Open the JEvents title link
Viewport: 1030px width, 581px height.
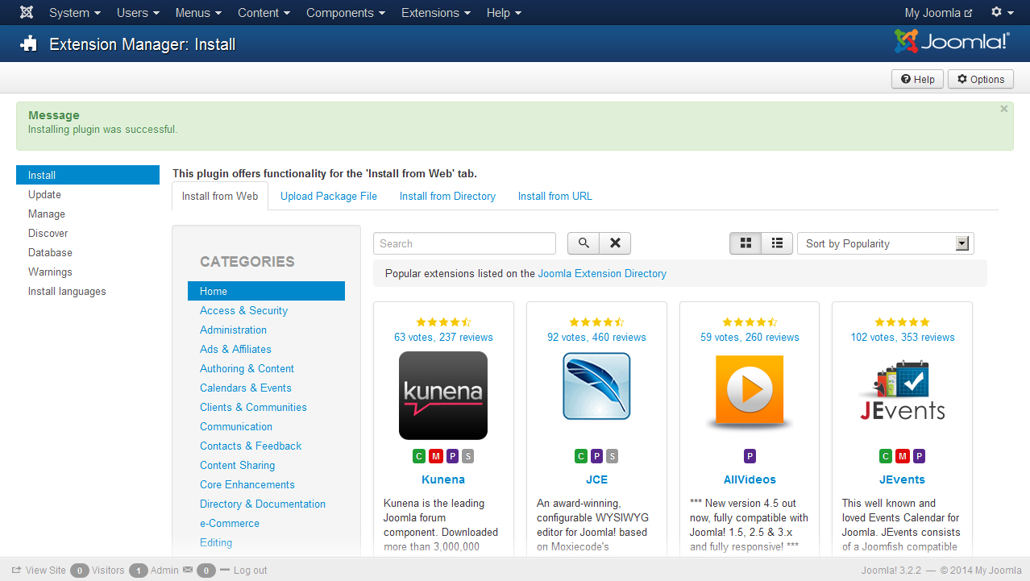[x=902, y=479]
